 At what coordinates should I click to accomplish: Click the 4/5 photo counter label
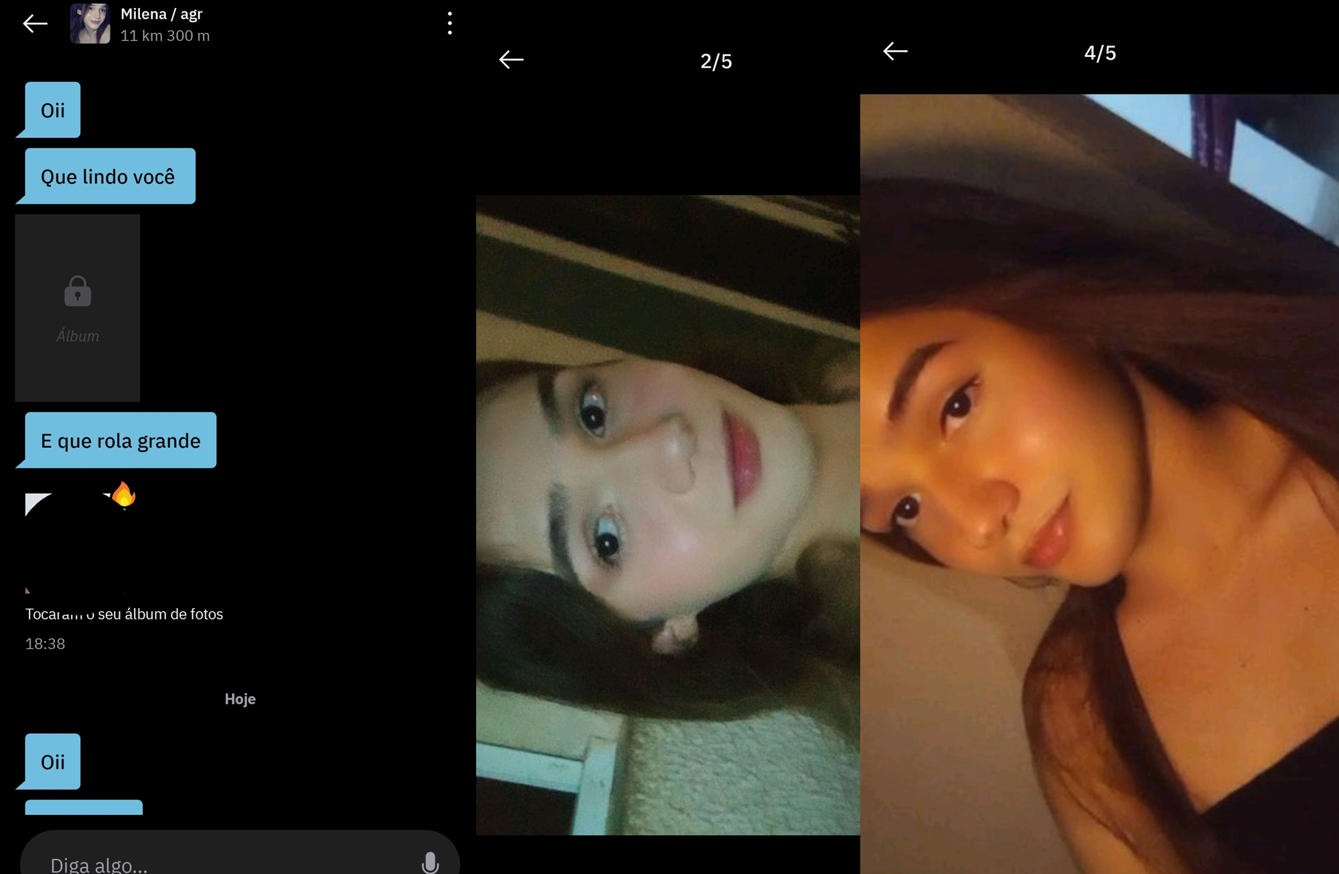pos(1100,53)
